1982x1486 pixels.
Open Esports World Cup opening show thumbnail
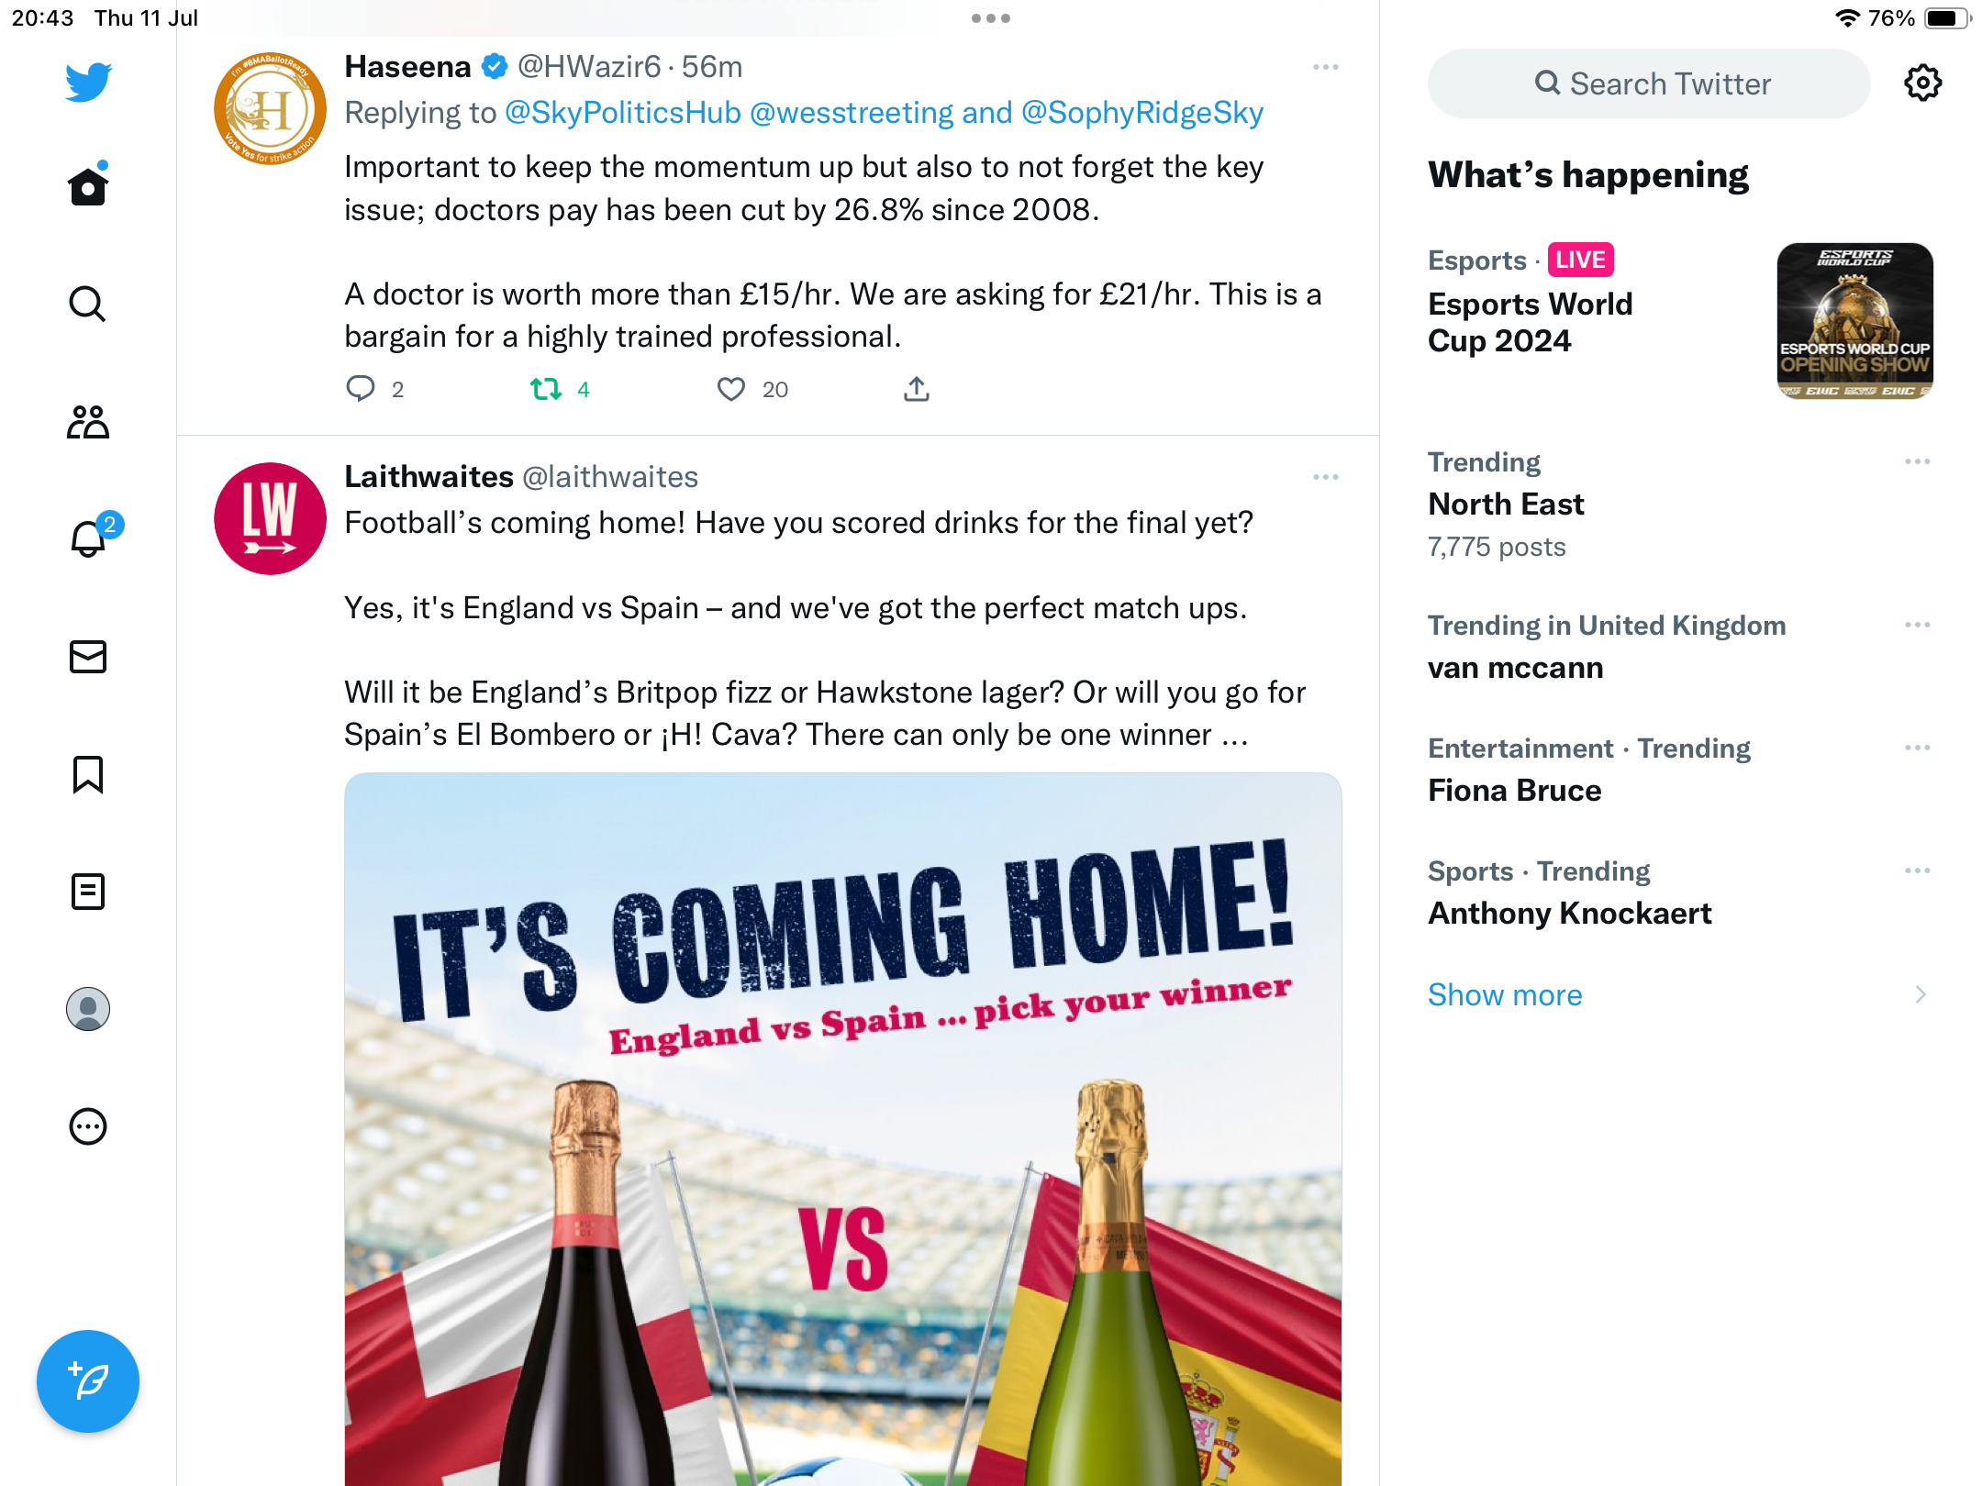point(1854,321)
